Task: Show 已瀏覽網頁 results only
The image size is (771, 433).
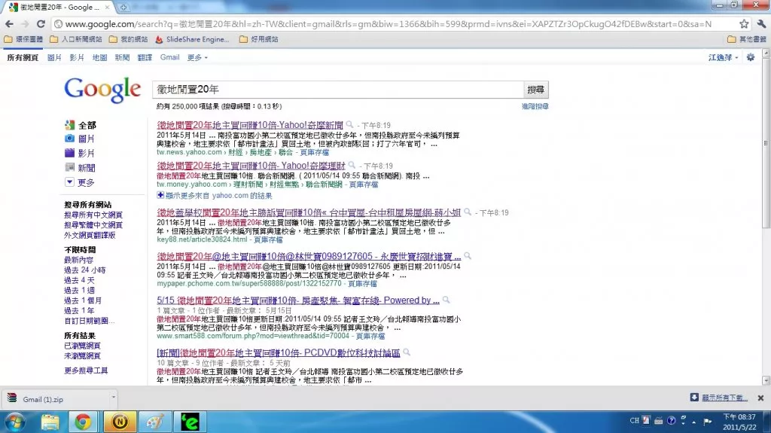Action: (x=82, y=346)
